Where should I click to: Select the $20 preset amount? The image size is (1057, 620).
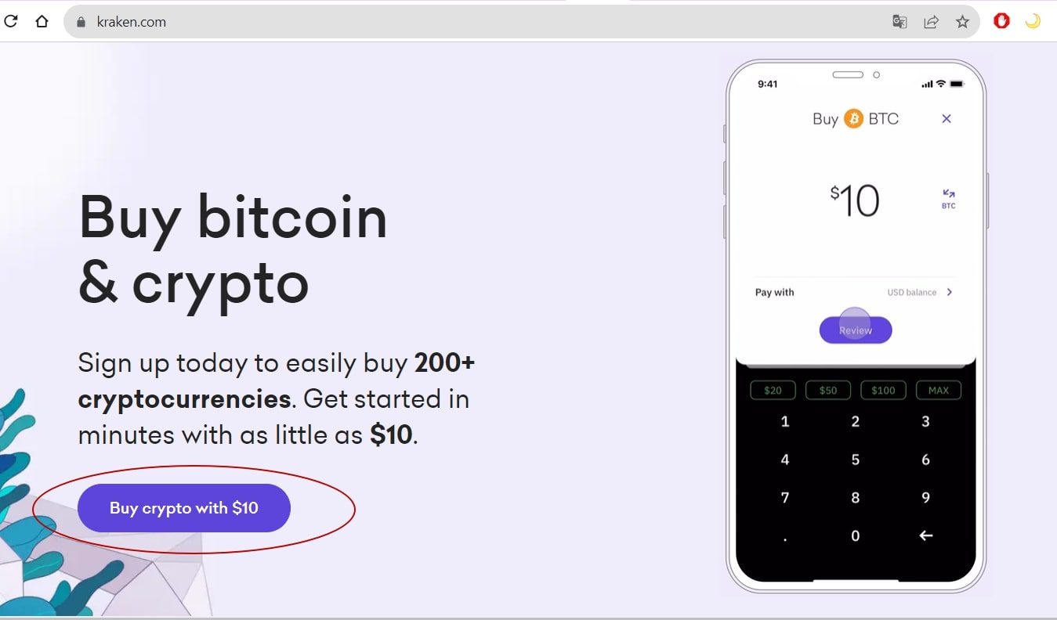(x=773, y=390)
